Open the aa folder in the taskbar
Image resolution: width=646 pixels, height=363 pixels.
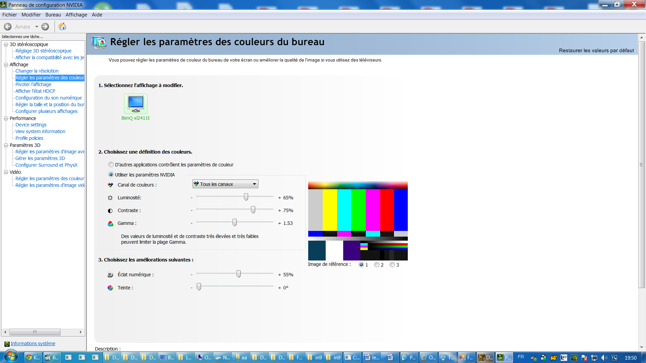click(x=241, y=357)
